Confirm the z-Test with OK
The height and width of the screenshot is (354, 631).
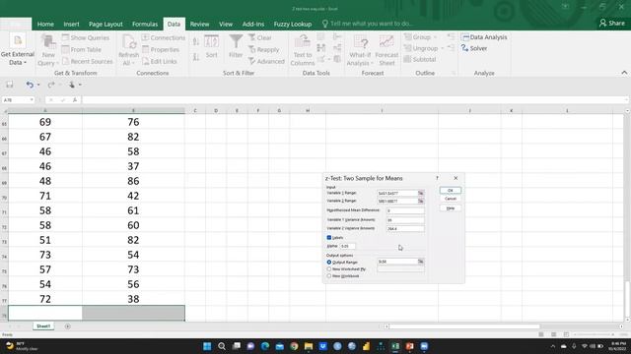(x=451, y=190)
